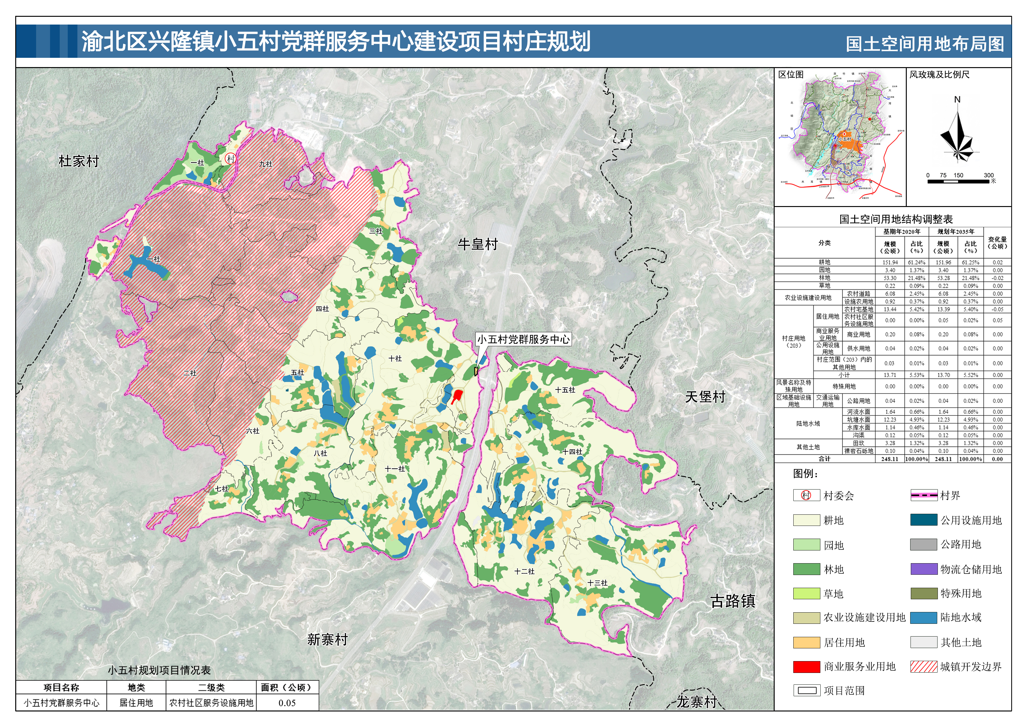Click the orange 居住用地 legend swatch
Viewport: 1028px width, 727px height.
point(806,642)
